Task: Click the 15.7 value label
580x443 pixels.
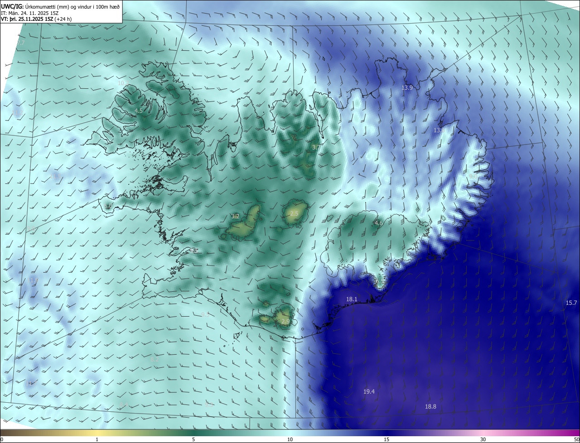Action: tap(571, 303)
